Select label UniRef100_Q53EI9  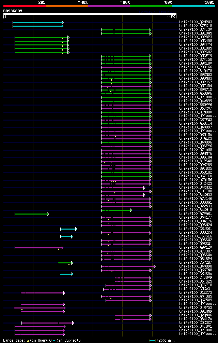coord(196,56)
